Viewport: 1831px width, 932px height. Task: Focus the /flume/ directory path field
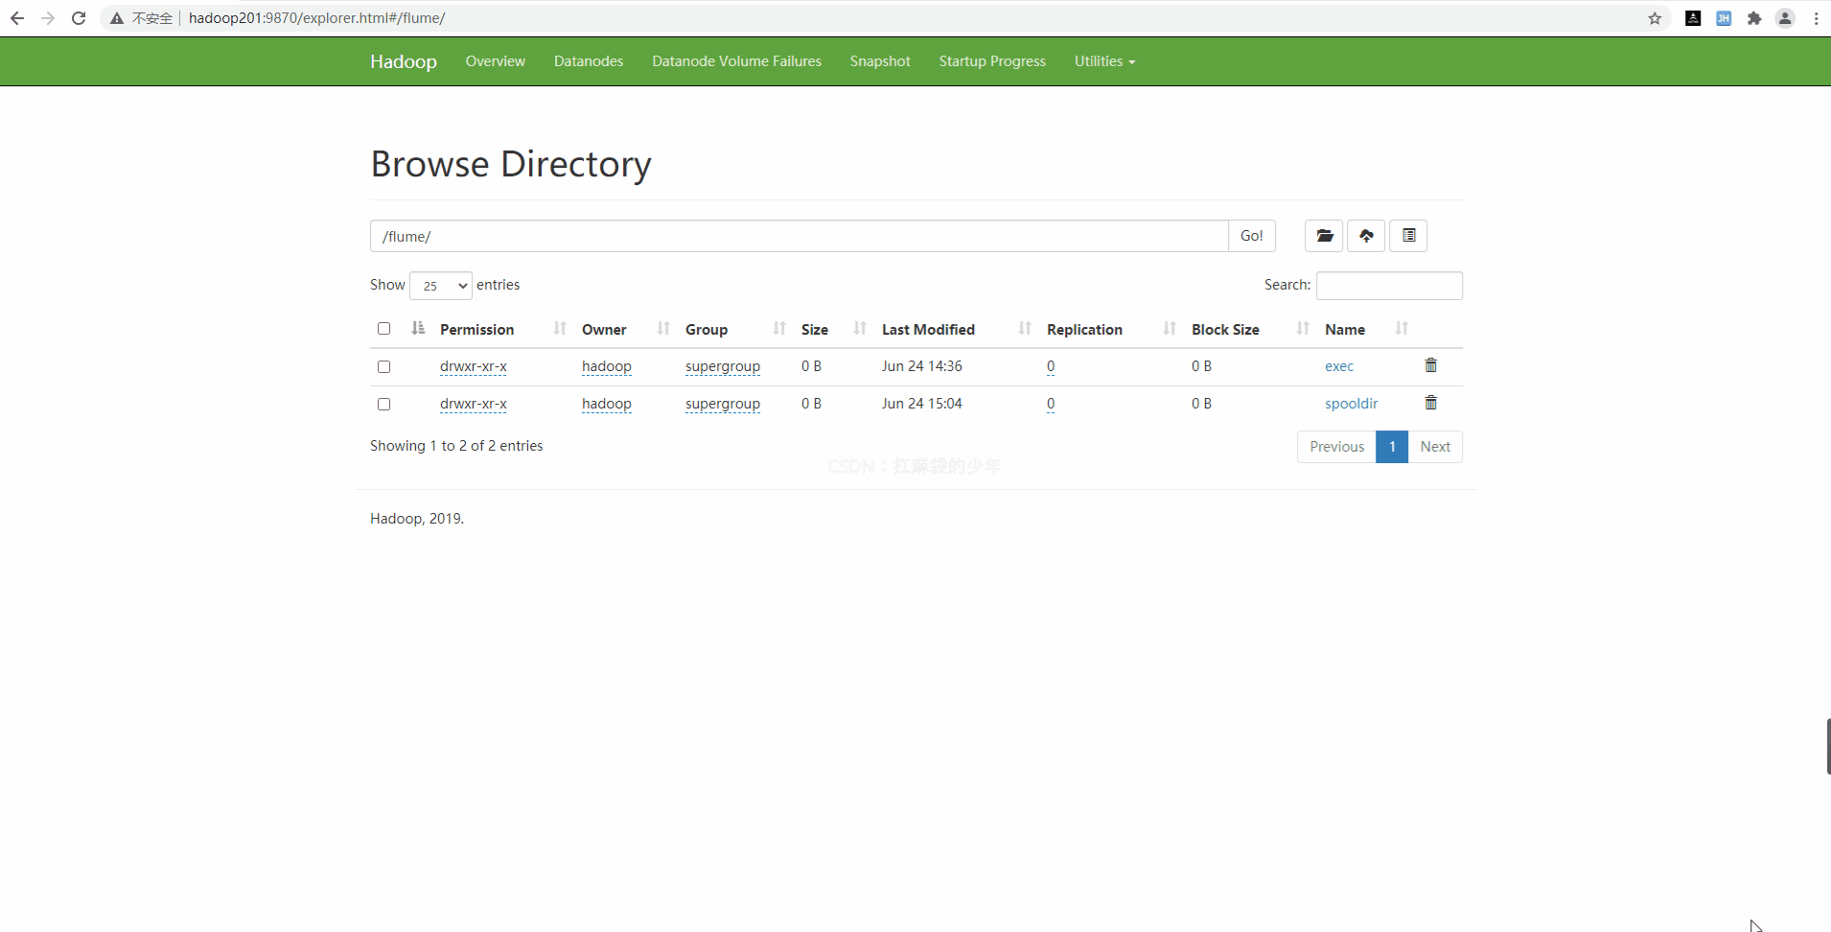800,236
